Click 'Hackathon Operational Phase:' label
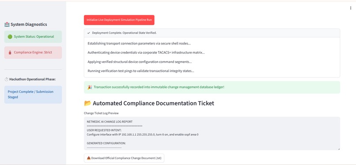 point(33,79)
